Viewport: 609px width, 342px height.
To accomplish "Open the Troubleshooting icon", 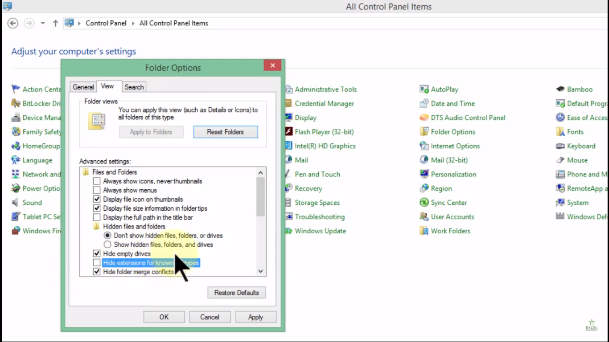I will point(315,217).
